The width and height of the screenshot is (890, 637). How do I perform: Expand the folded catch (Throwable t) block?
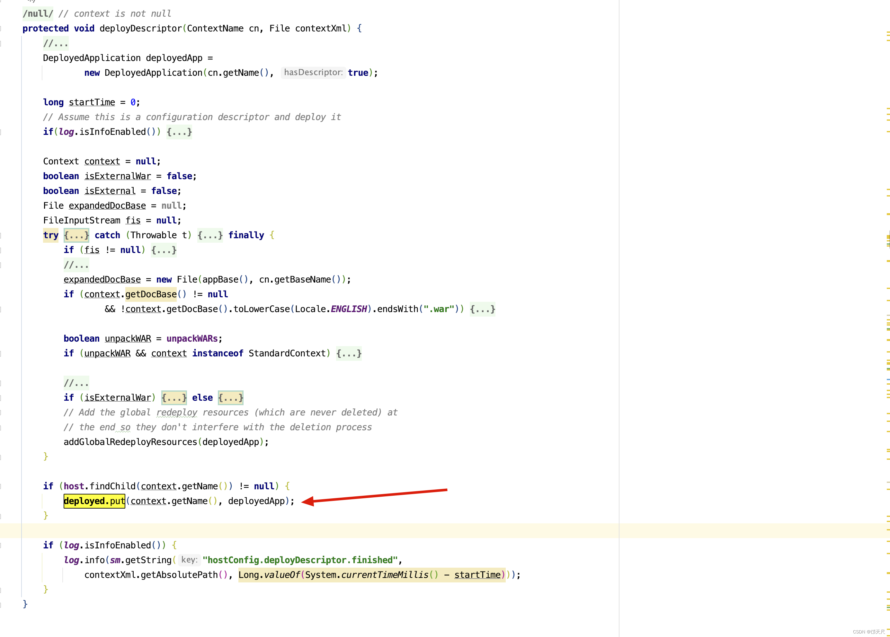[210, 235]
